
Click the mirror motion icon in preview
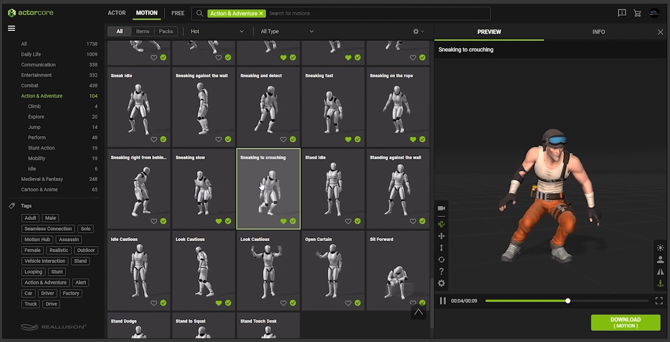(660, 272)
